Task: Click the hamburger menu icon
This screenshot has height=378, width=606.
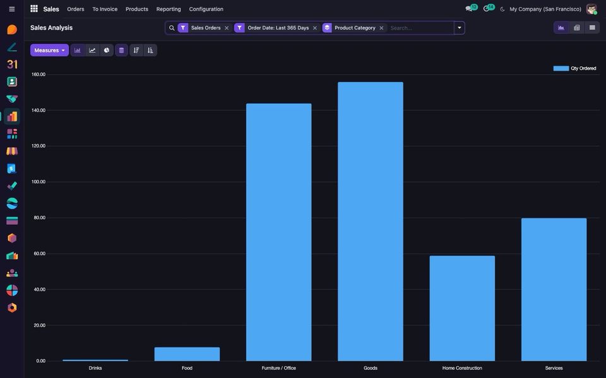Action: pos(12,9)
